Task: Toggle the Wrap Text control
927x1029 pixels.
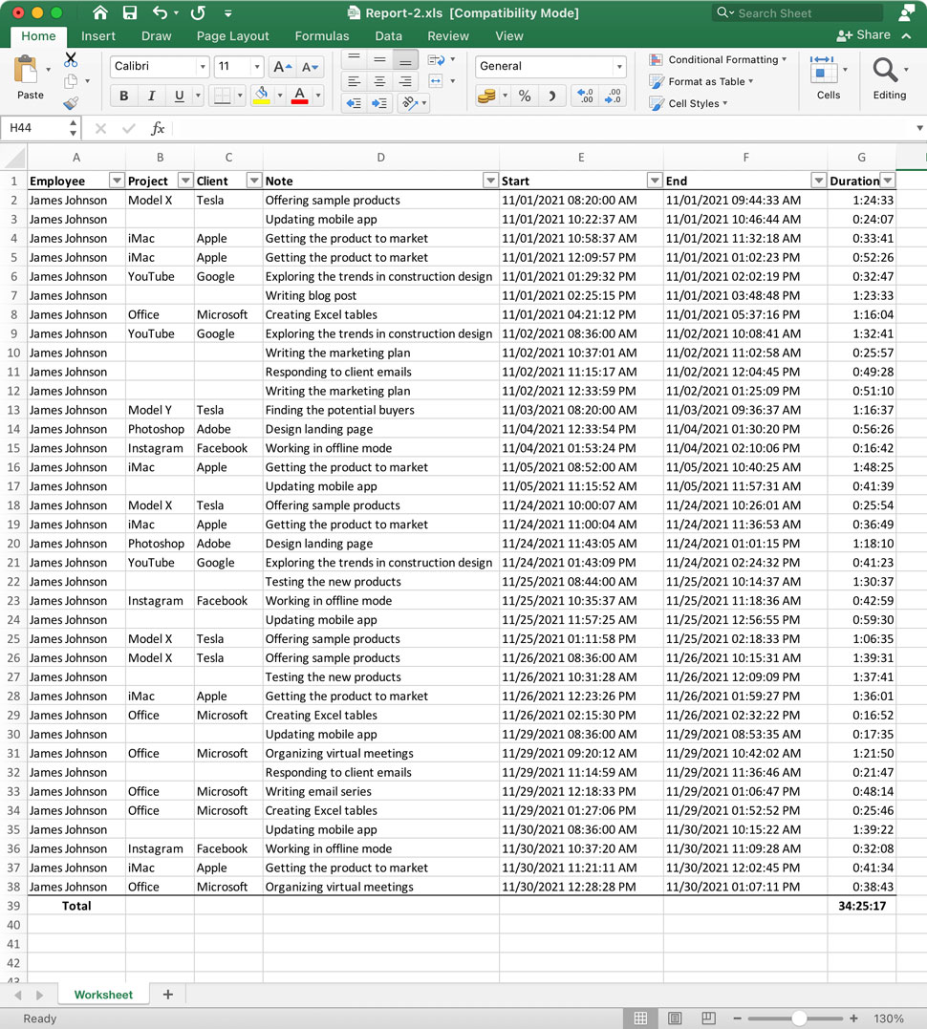Action: 437,59
